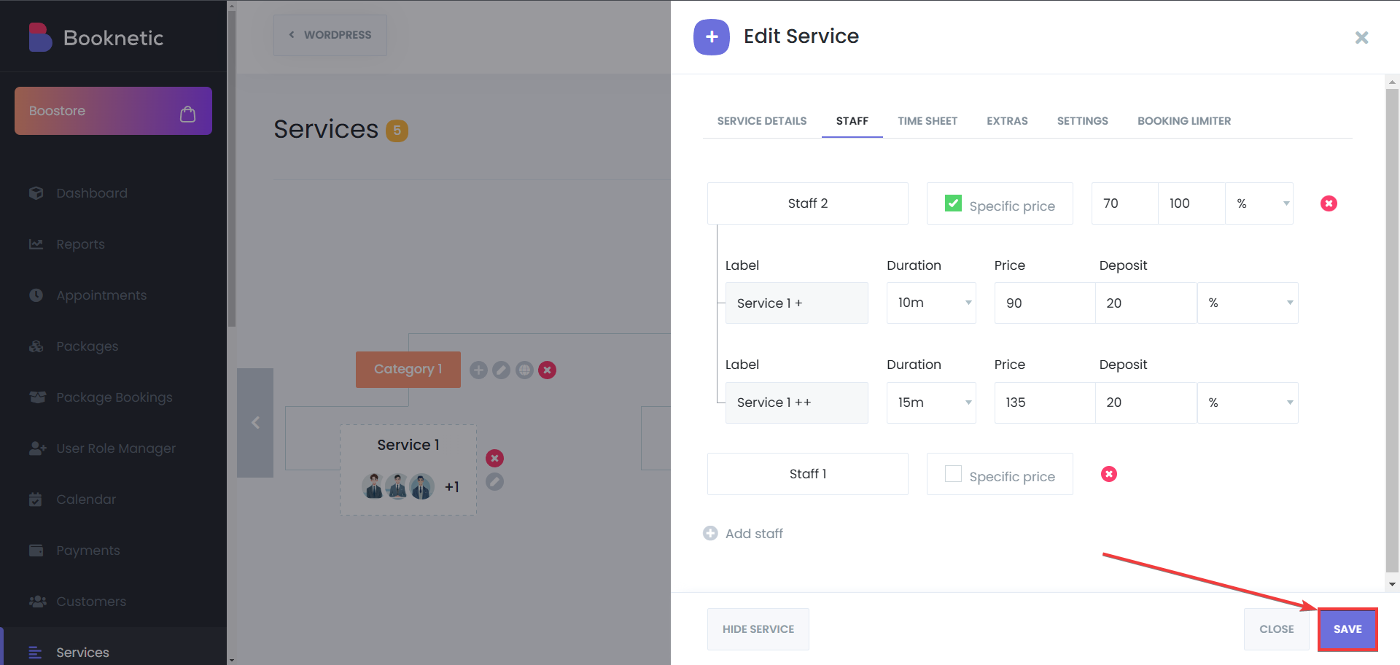The image size is (1400, 665).
Task: Open deposit type dropdown for Service 1 +
Action: click(1248, 303)
